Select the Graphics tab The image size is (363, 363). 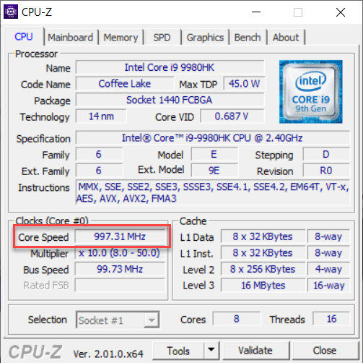point(205,38)
